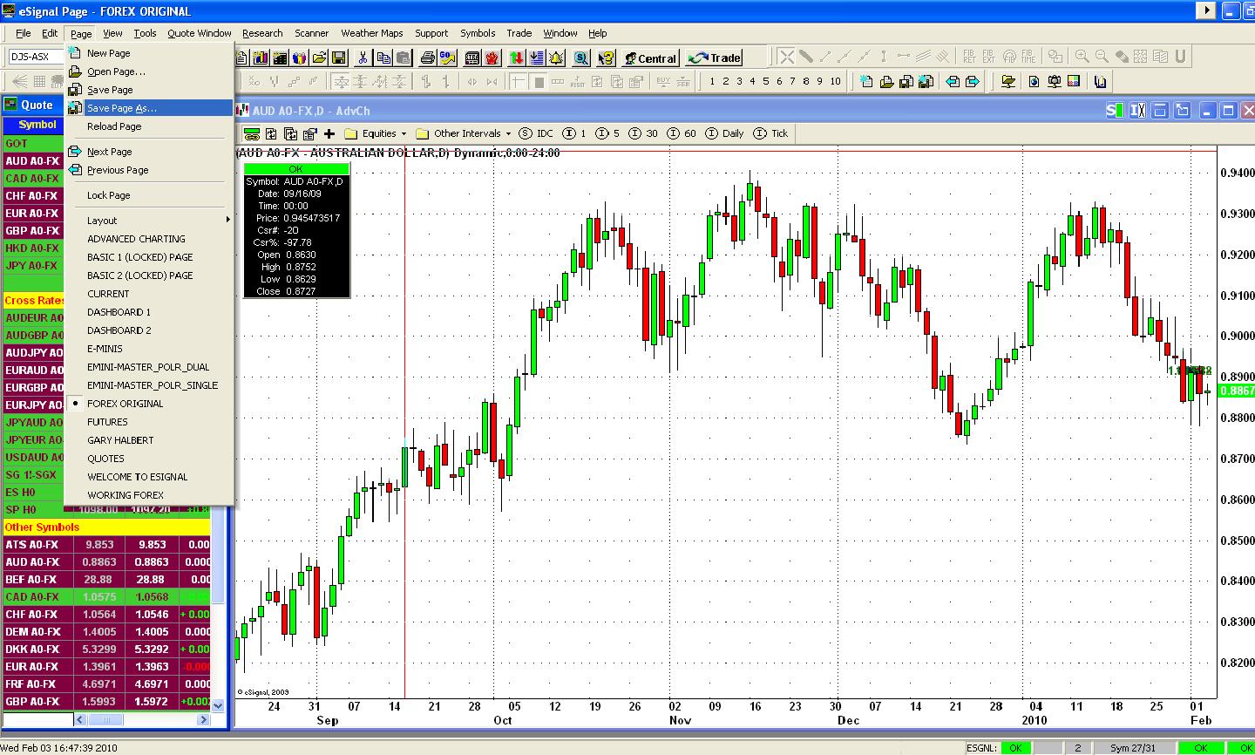This screenshot has width=1255, height=755.
Task: Switch to ADVANCED CHARTING page
Action: tap(148, 239)
